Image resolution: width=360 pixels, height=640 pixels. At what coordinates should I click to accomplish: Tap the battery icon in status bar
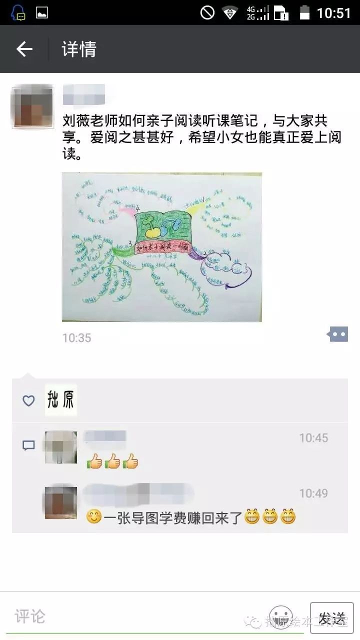(304, 13)
